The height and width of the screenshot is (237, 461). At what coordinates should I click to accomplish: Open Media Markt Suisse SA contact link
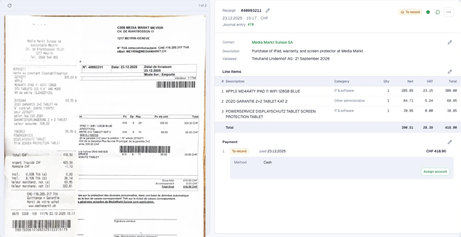(272, 42)
